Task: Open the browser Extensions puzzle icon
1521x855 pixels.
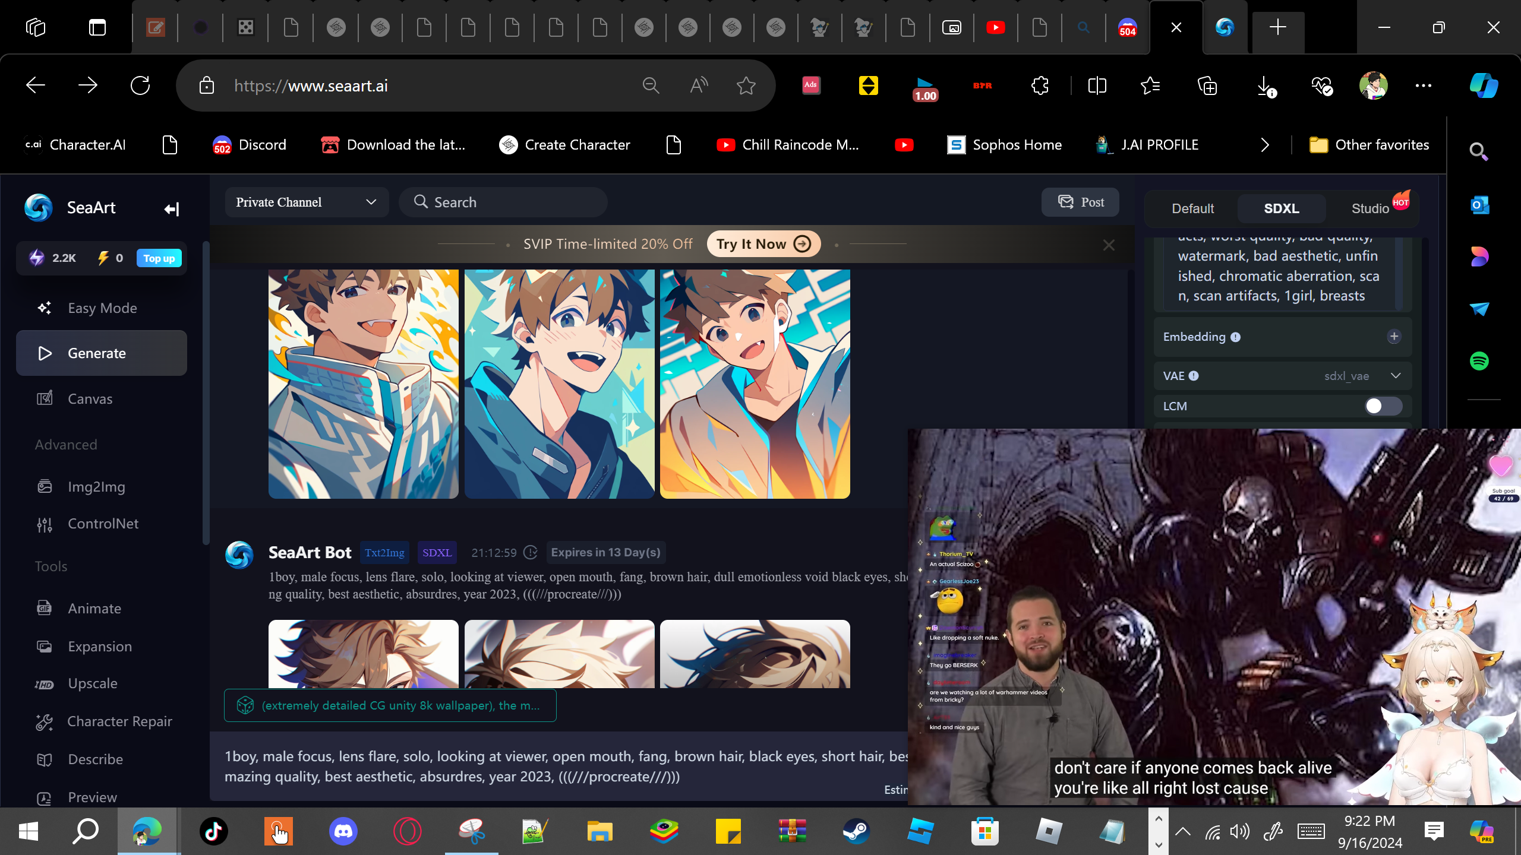Action: [x=1040, y=86]
